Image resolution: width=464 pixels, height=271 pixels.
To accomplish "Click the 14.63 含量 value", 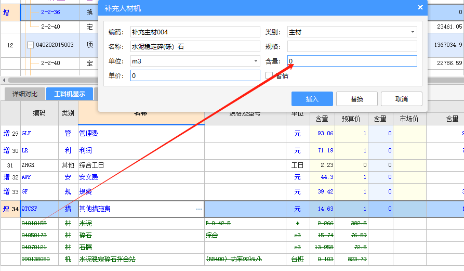I will [322, 209].
